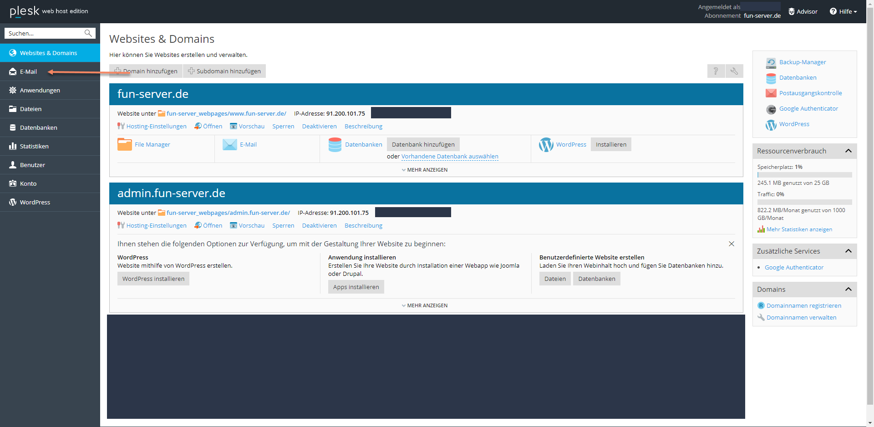The height and width of the screenshot is (427, 874).
Task: Click into the Suchen search field
Action: pyautogui.click(x=45, y=33)
